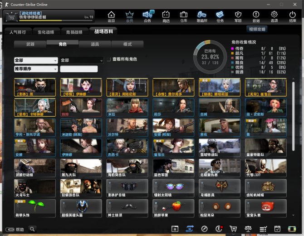Select the 蓝色军团 character card
The image size is (304, 236).
point(173,168)
